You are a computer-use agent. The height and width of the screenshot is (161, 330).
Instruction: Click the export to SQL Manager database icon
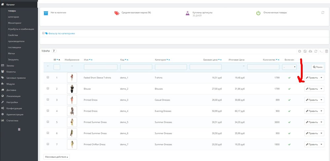coord(326,51)
